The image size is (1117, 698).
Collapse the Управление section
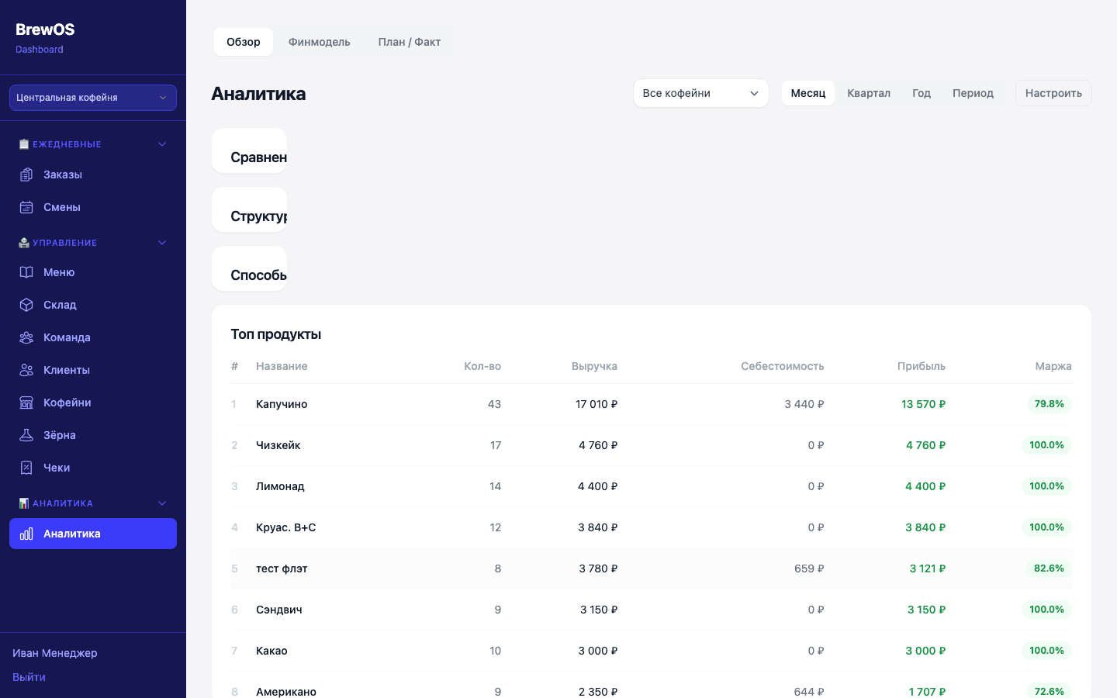pos(162,243)
